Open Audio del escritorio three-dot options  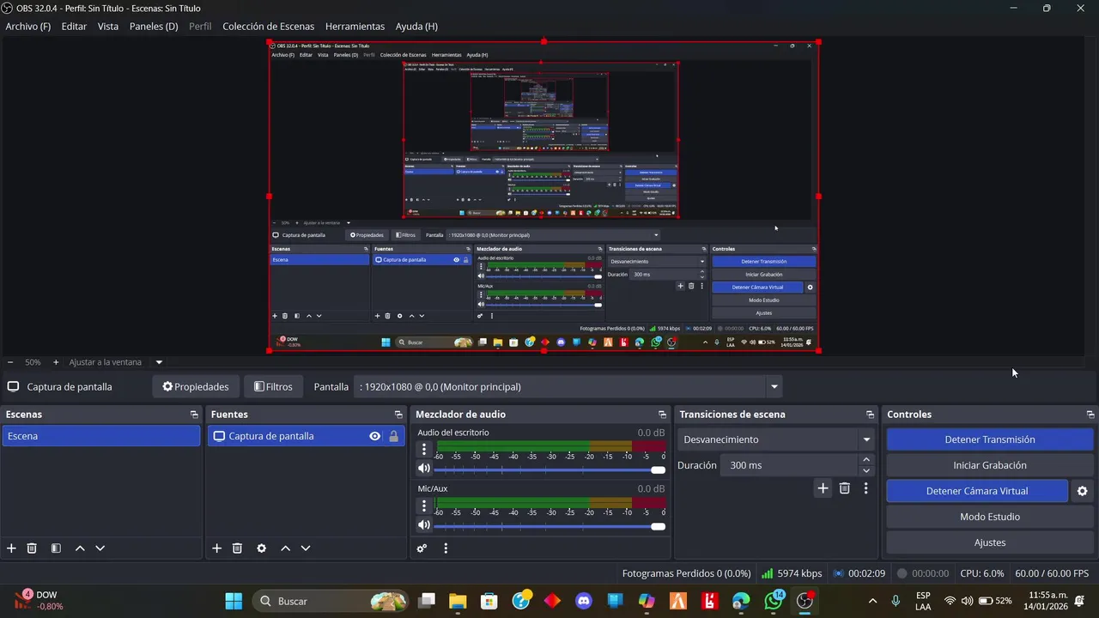[x=423, y=449]
